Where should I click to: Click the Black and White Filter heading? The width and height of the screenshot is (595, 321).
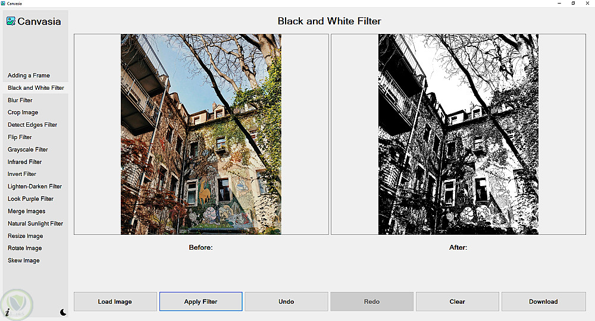(x=330, y=21)
